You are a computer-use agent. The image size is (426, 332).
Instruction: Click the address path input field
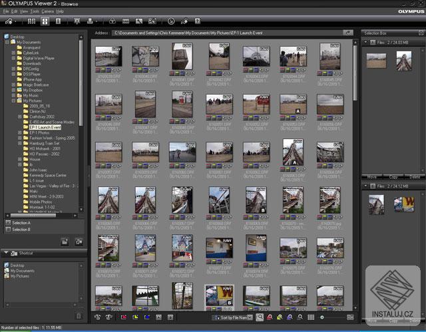(x=226, y=33)
